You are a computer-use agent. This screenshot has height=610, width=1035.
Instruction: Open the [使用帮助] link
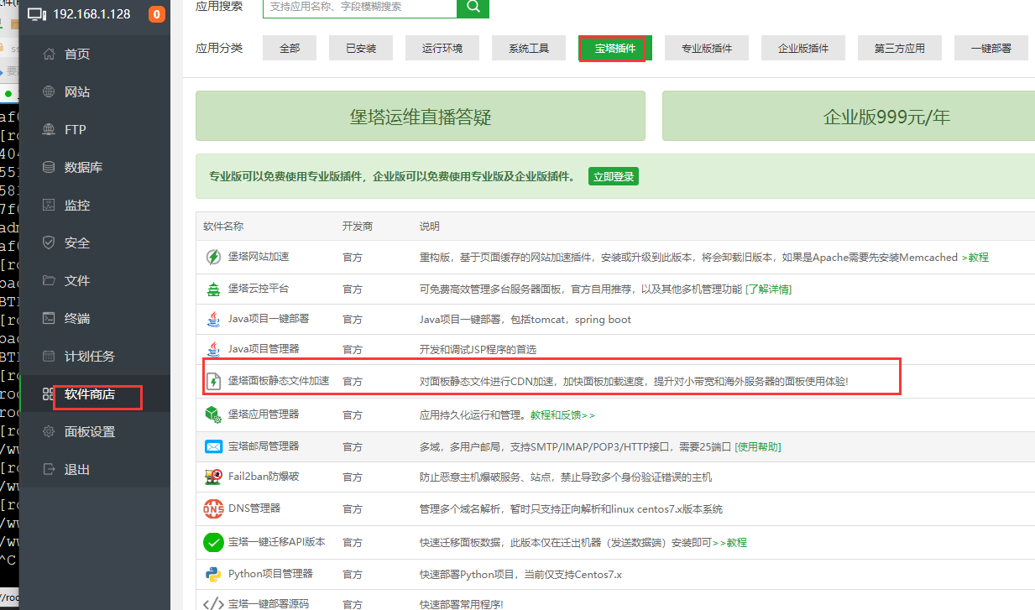pos(758,447)
